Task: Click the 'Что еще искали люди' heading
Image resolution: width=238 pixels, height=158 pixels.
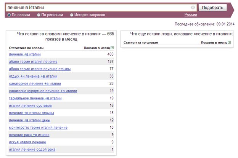Action: coord(182,34)
